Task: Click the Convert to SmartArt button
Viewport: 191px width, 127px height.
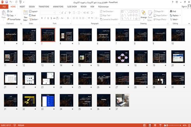Action: click(x=109, y=19)
